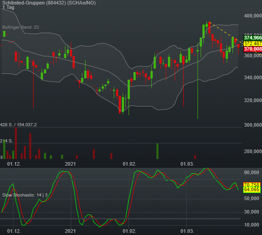The width and height of the screenshot is (262, 235).
Task: Click the 2021 date below stochastic chart
Action: (70, 231)
